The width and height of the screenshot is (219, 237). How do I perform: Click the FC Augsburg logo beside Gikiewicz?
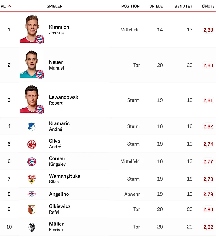pos(32,209)
